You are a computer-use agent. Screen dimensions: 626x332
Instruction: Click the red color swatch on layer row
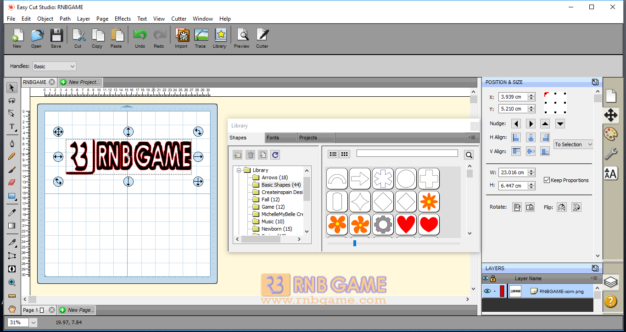(x=502, y=291)
